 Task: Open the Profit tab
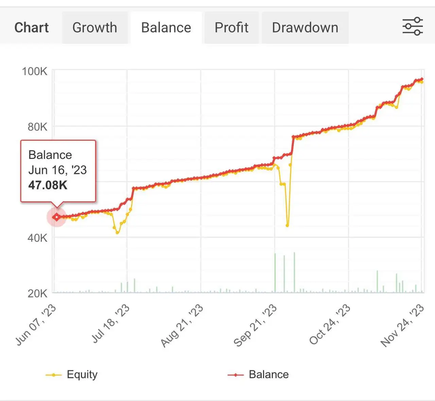(231, 28)
